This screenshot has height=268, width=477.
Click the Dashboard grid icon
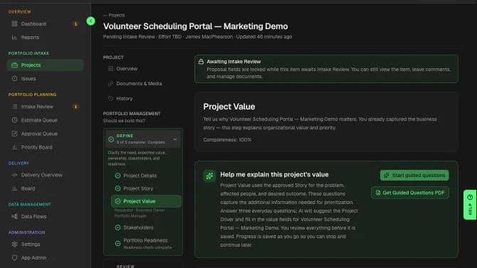click(x=14, y=23)
